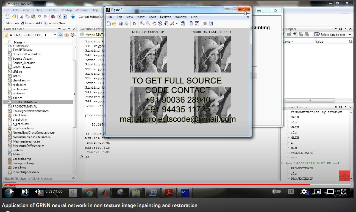The height and width of the screenshot is (212, 356).
Task: Click the Insert Legend icon in Figure 2
Action: coord(197,24)
